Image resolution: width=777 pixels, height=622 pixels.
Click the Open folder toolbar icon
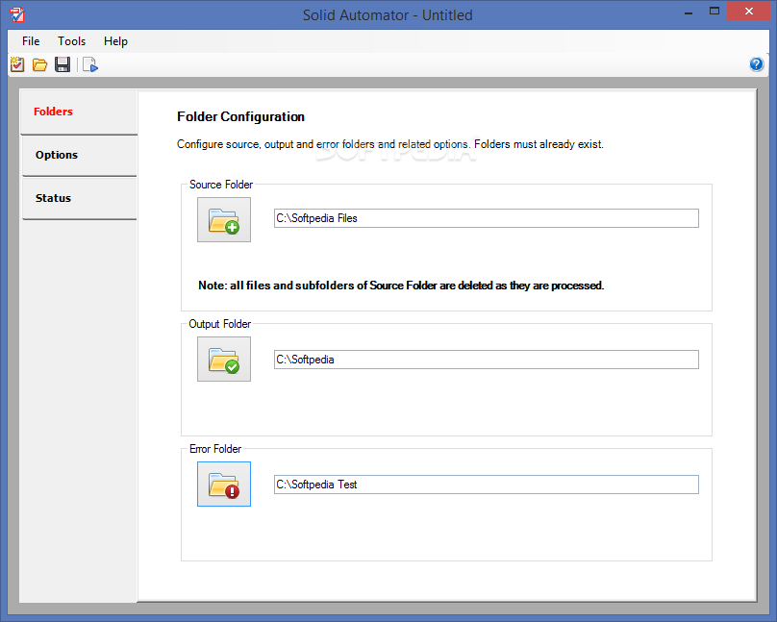39,64
